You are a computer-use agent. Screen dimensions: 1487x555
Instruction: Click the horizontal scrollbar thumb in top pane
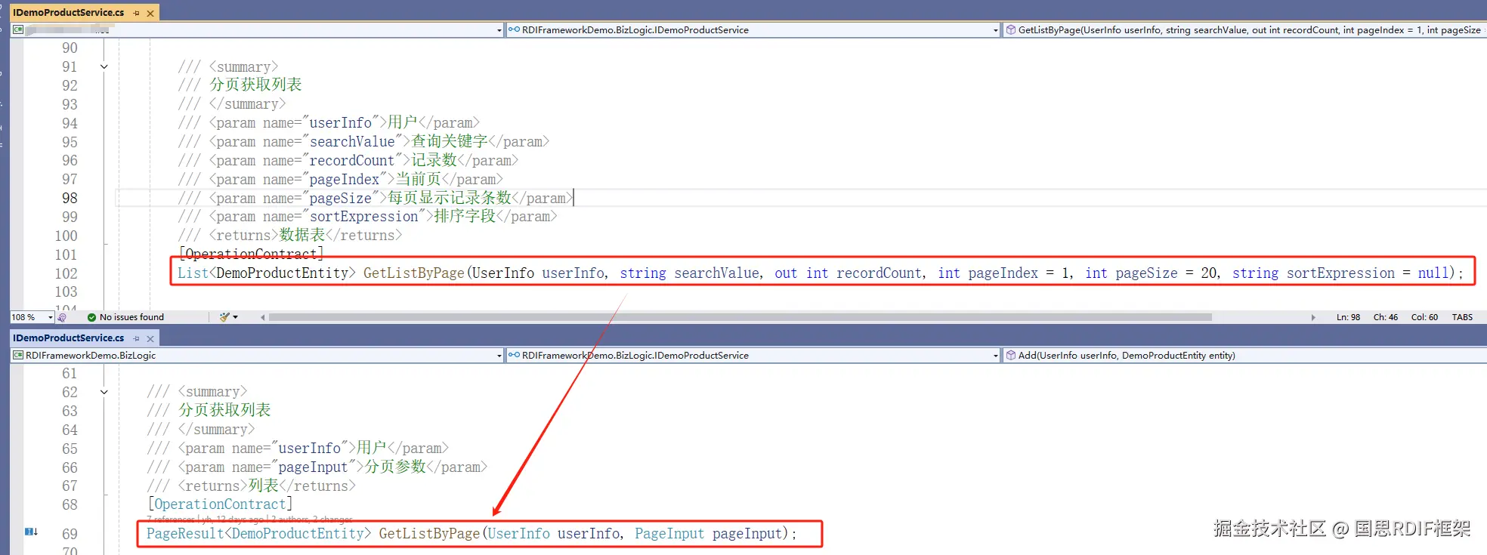pyautogui.click(x=740, y=317)
